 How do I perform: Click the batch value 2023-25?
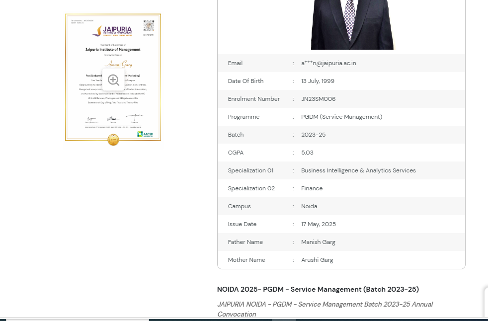coord(313,135)
